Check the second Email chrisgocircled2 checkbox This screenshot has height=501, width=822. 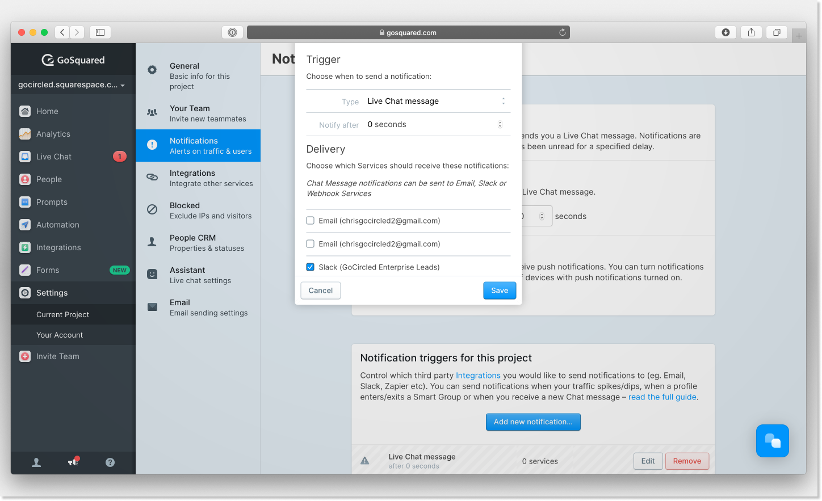pos(311,244)
